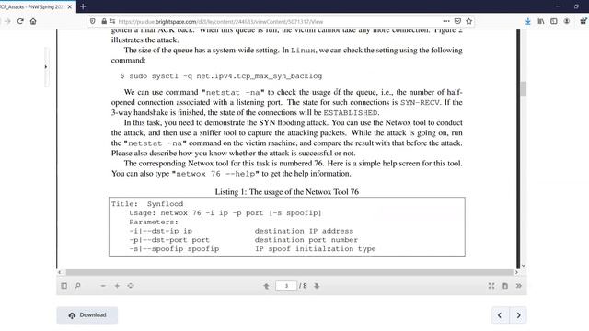The height and width of the screenshot is (331, 589).
Task: Click the "Listing 1" caption text
Action: click(286, 192)
